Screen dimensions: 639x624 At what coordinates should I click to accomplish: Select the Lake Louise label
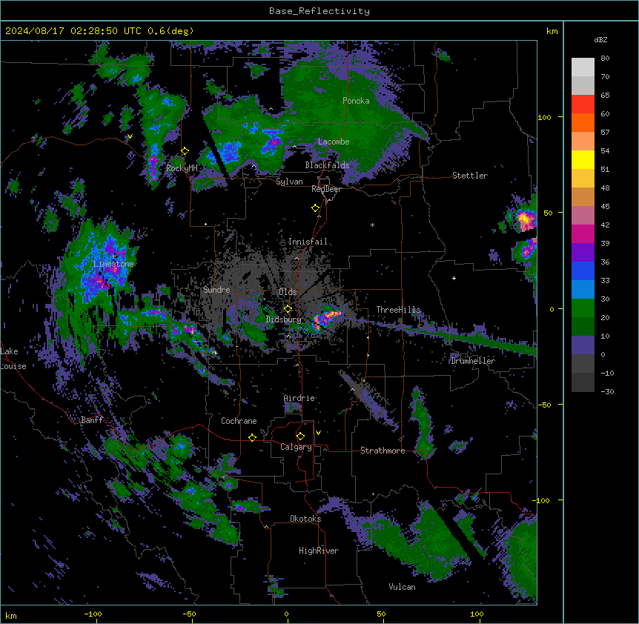[13, 359]
